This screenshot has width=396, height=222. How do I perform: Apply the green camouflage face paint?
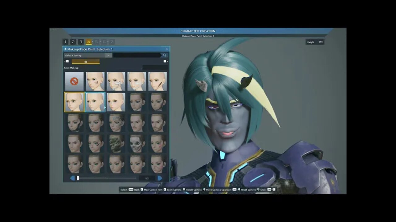(116, 143)
